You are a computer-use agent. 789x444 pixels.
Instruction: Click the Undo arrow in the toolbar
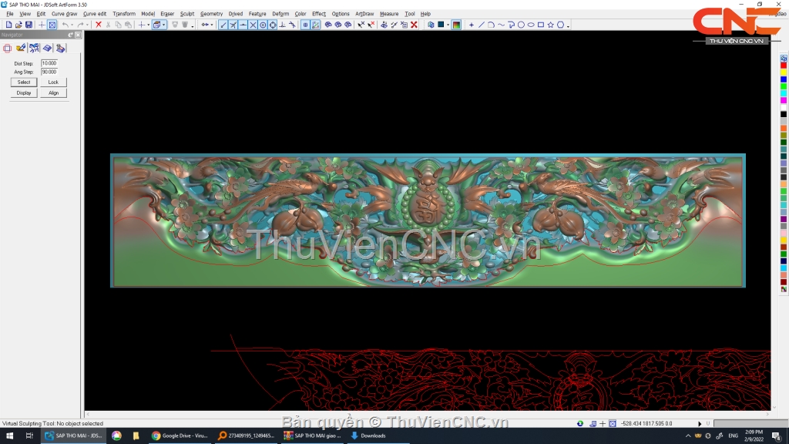(x=65, y=25)
